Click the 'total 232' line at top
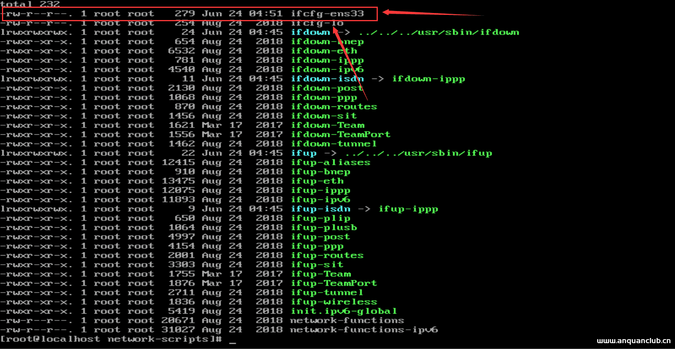 coord(30,4)
